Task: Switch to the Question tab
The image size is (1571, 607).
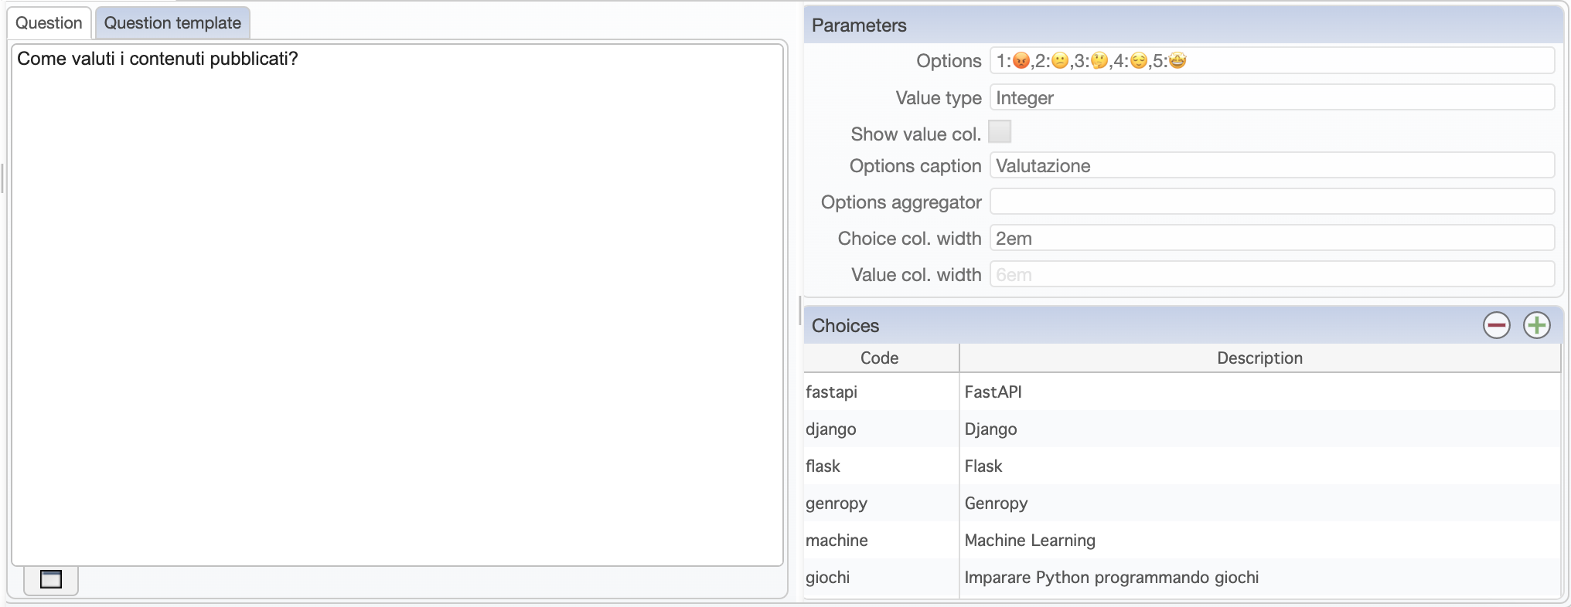Action: pyautogui.click(x=49, y=23)
